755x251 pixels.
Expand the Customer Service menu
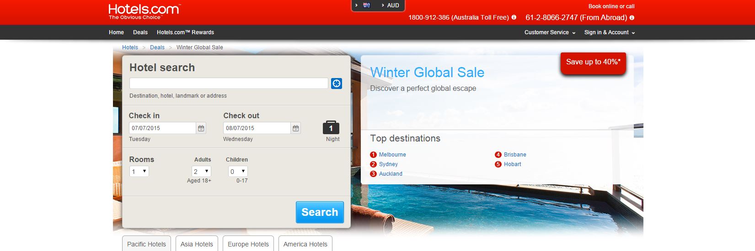(550, 32)
